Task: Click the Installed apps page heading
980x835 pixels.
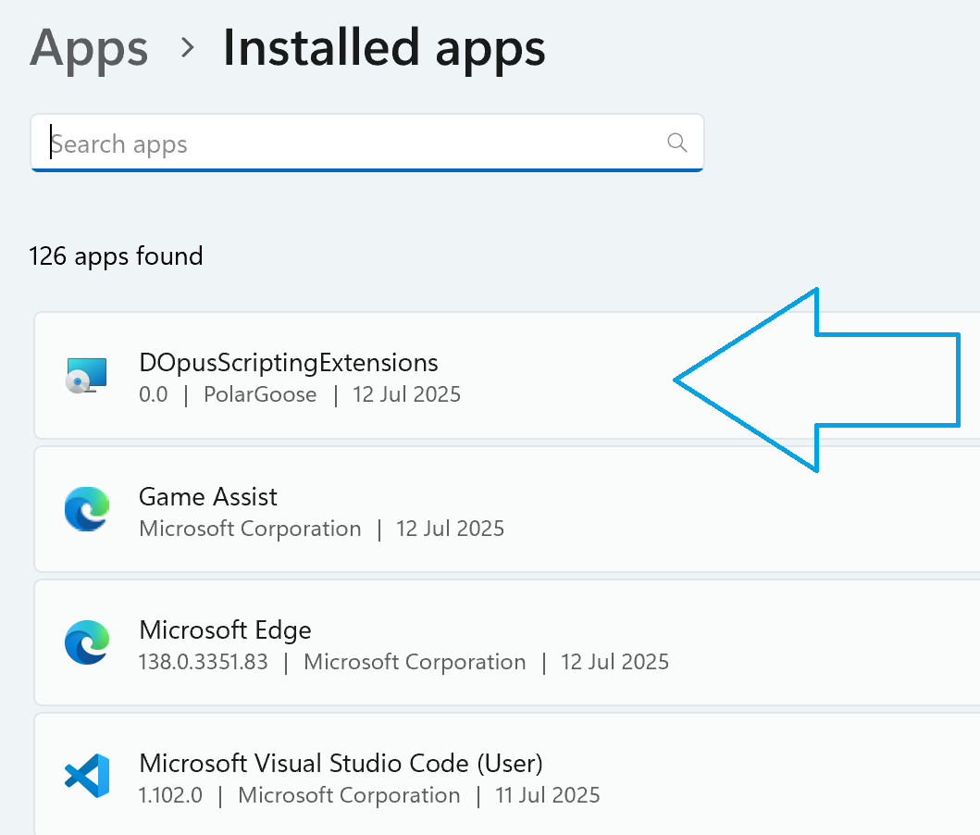Action: pyautogui.click(x=384, y=48)
